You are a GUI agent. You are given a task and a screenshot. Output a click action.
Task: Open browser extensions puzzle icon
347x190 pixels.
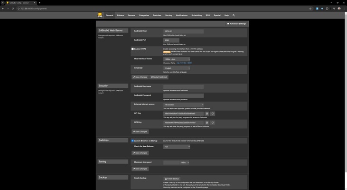[327, 9]
